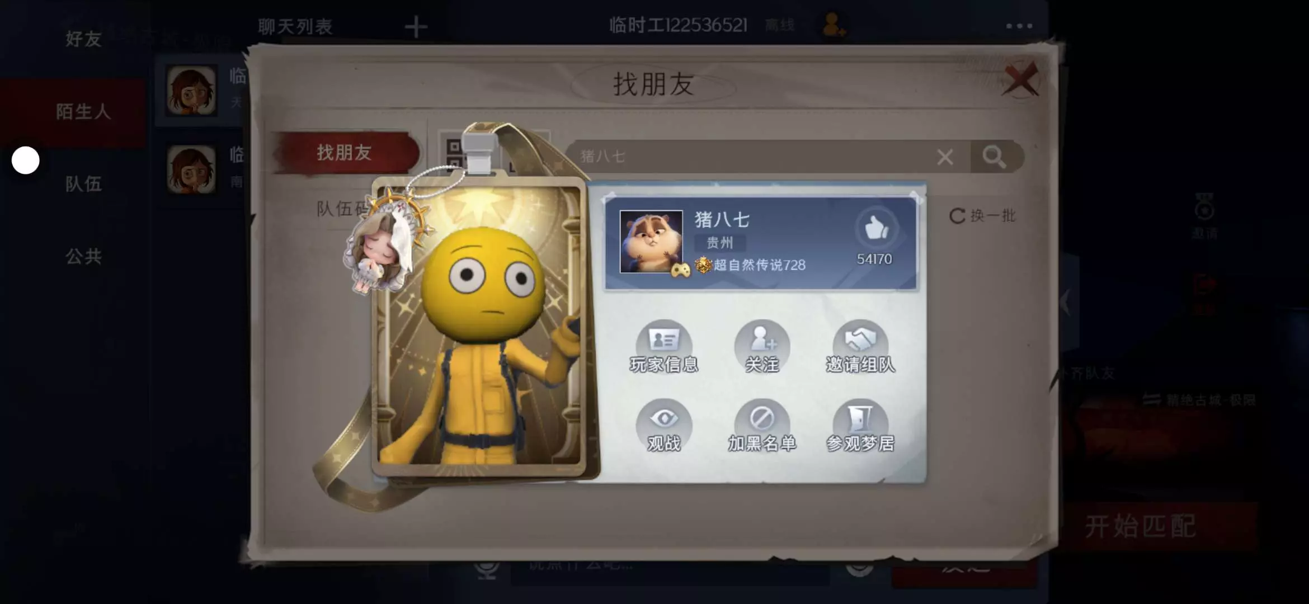This screenshot has width=1309, height=604.
Task: Click 开始匹配 start matching button
Action: click(x=1141, y=527)
